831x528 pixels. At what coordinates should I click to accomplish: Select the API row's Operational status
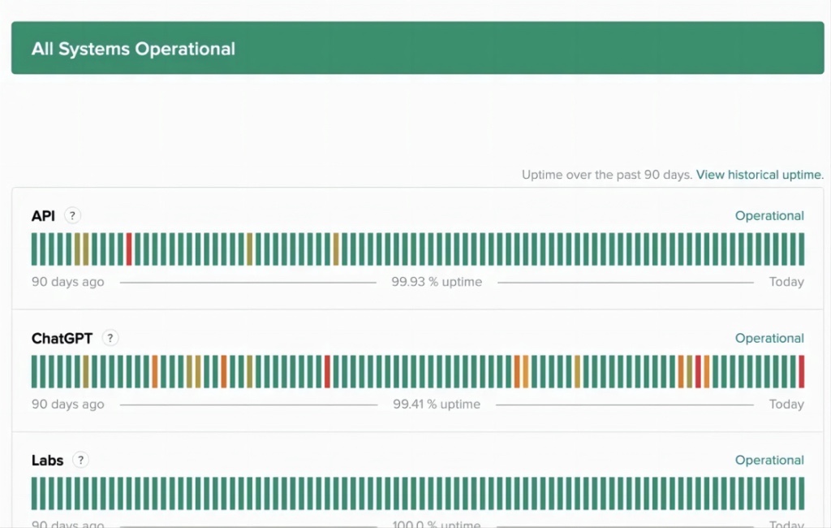coord(769,216)
